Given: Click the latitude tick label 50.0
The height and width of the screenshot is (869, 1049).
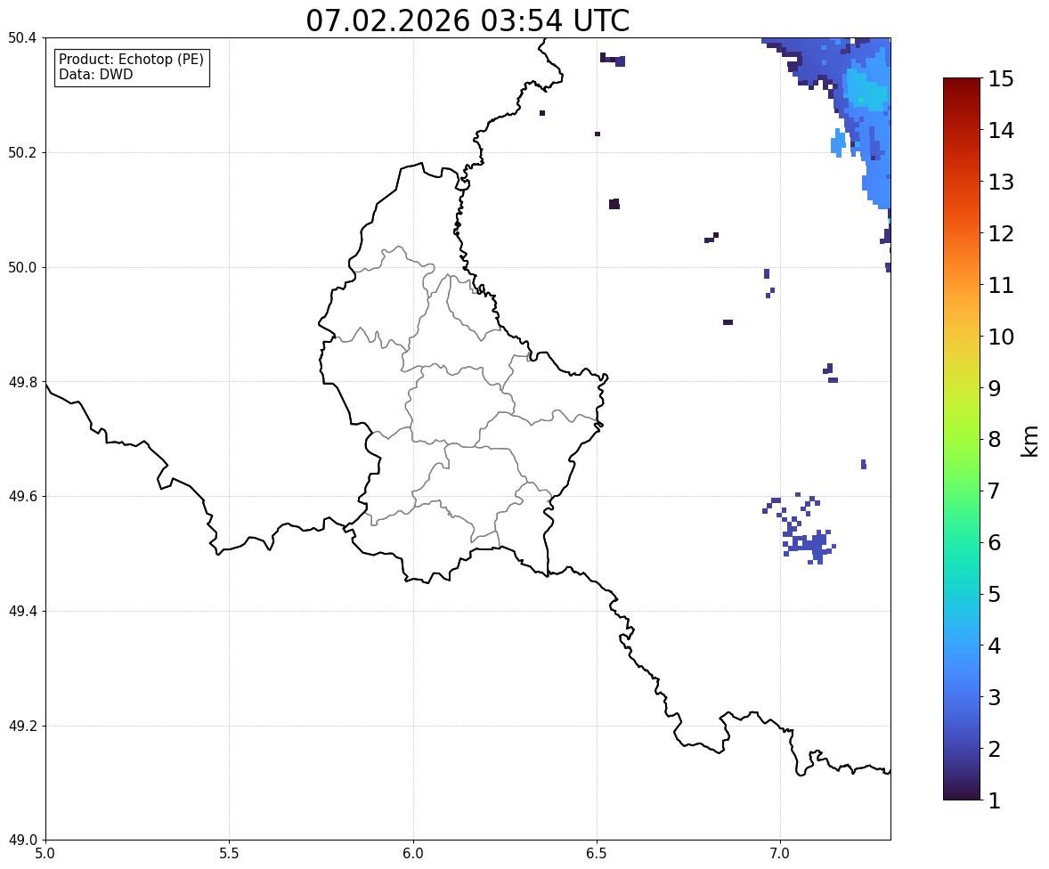Looking at the screenshot, I should tap(22, 268).
